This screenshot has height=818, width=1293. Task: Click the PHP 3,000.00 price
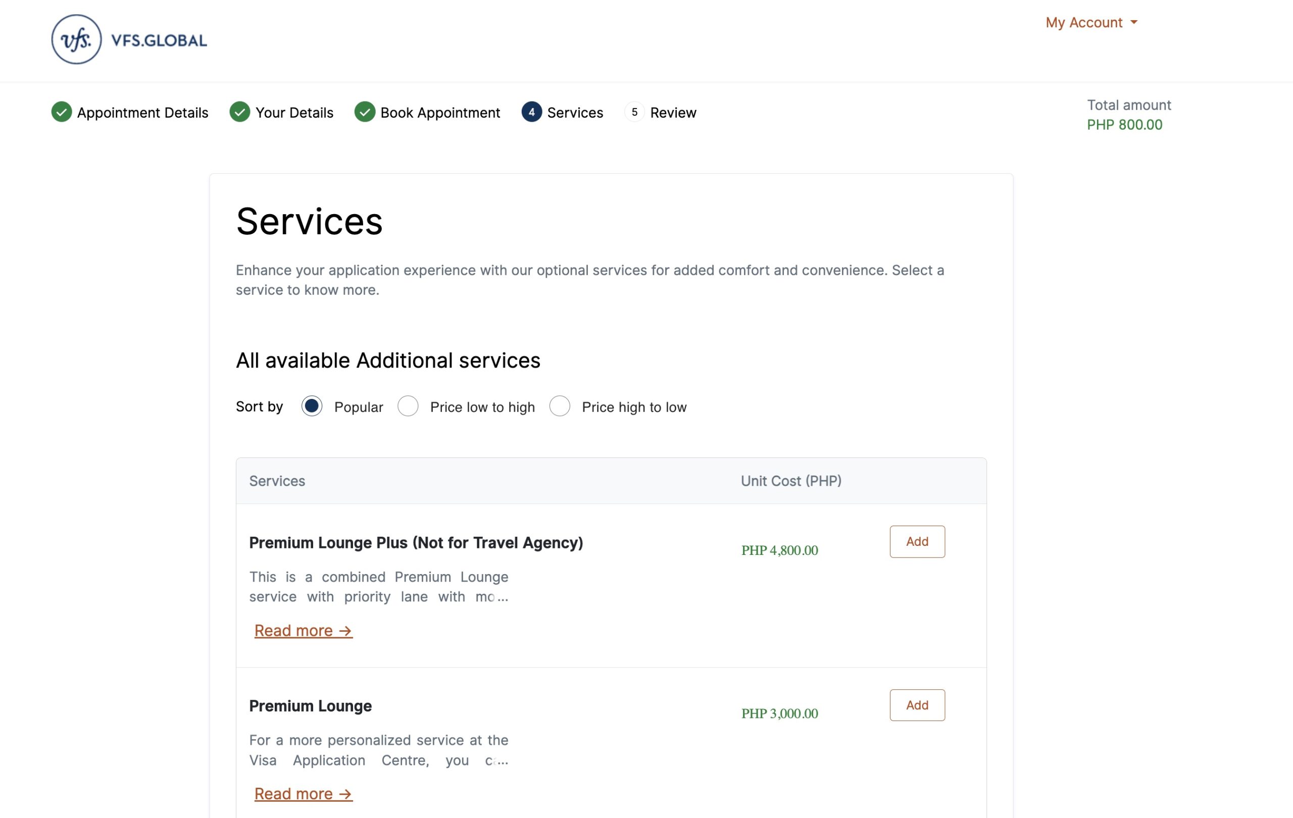pyautogui.click(x=780, y=713)
